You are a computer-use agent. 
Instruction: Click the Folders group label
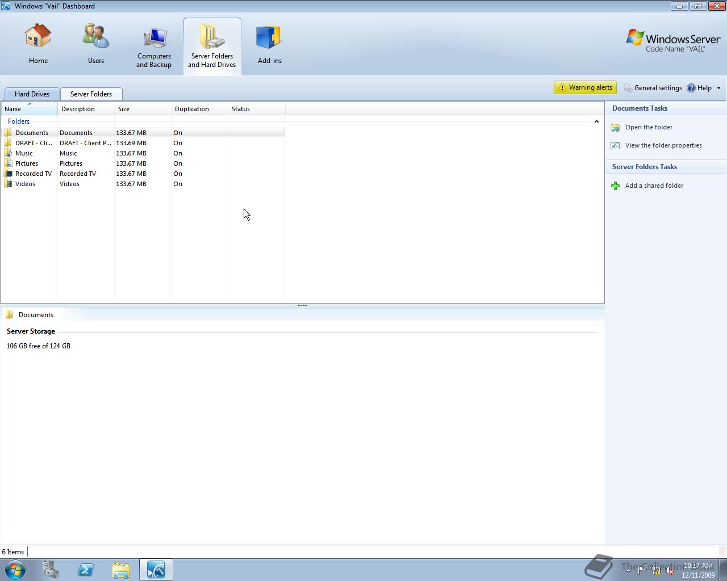tap(19, 121)
